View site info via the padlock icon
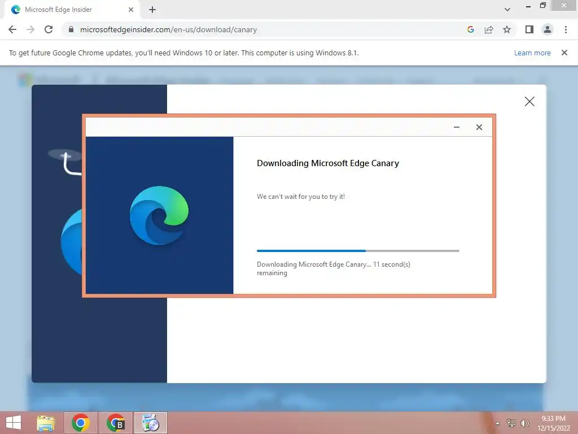 72,29
